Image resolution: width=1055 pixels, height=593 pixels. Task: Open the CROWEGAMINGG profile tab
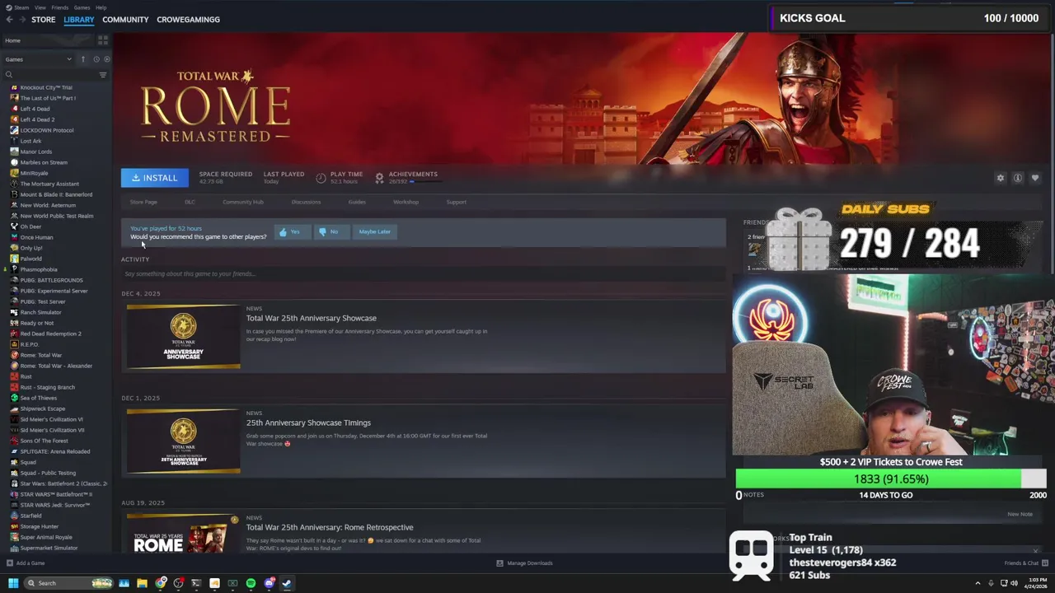coord(188,19)
